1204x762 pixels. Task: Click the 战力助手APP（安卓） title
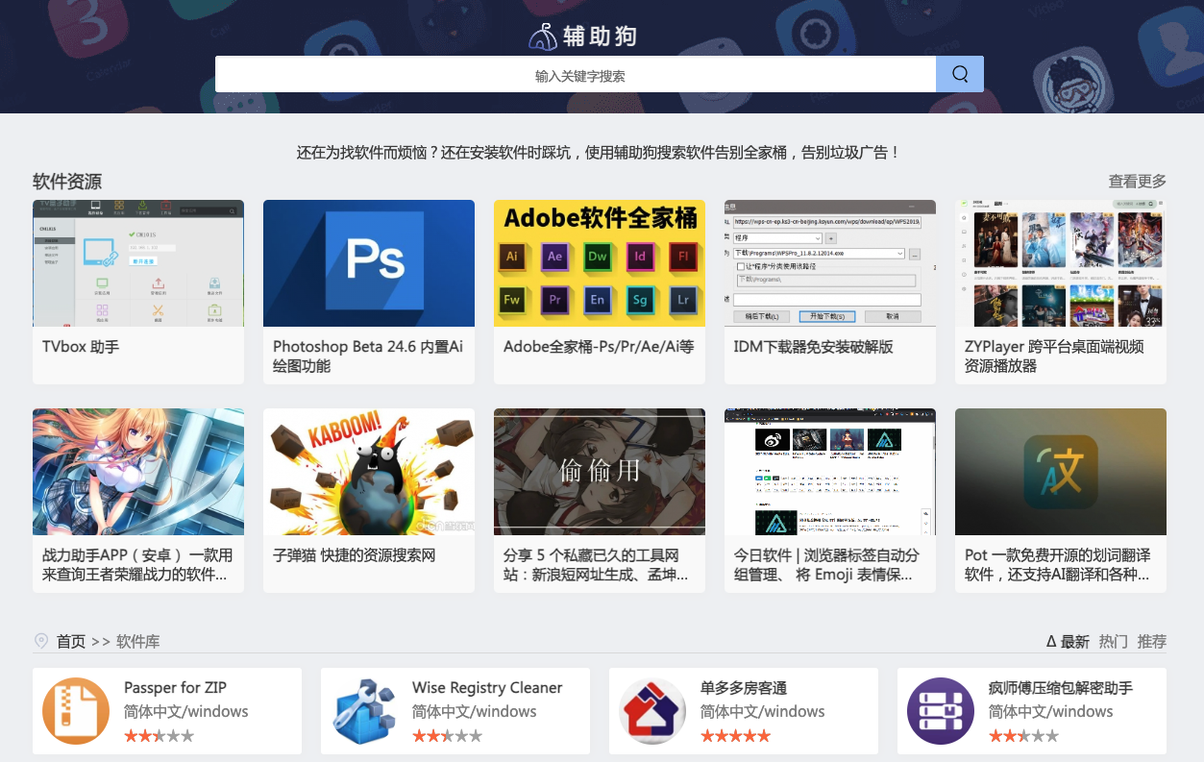pyautogui.click(x=137, y=564)
